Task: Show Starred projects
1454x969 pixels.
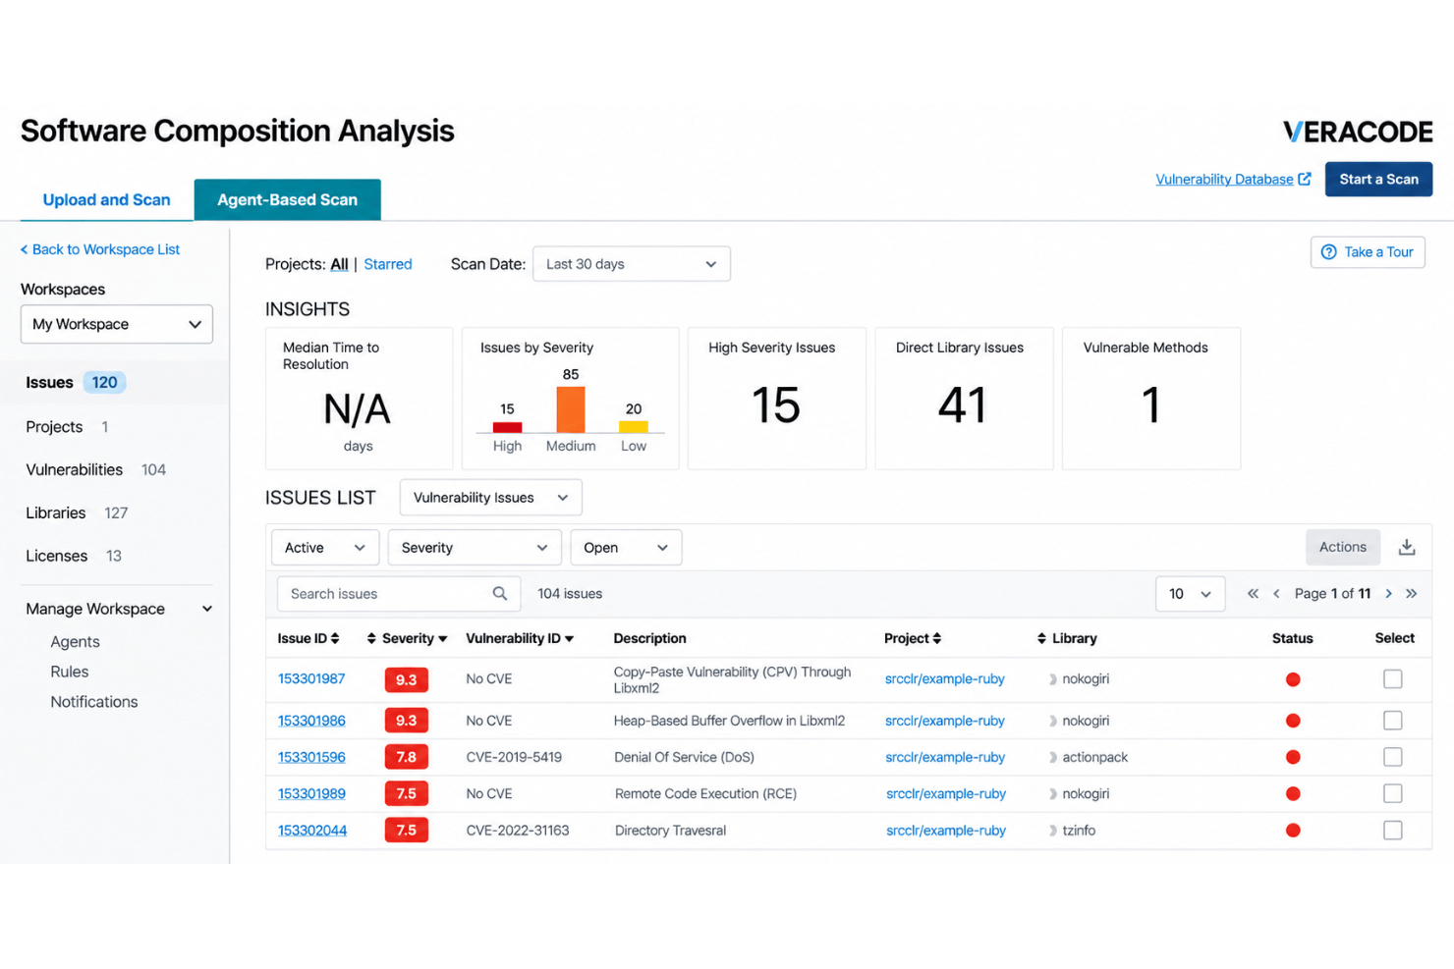Action: coord(388,264)
